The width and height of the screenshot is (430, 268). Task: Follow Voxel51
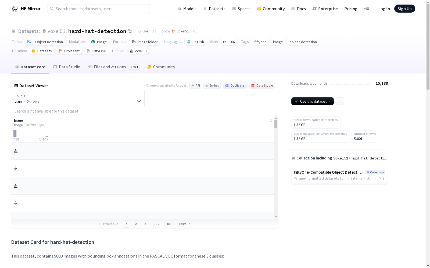pyautogui.click(x=174, y=31)
